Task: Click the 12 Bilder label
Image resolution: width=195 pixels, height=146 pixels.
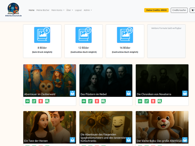Action: (84, 48)
